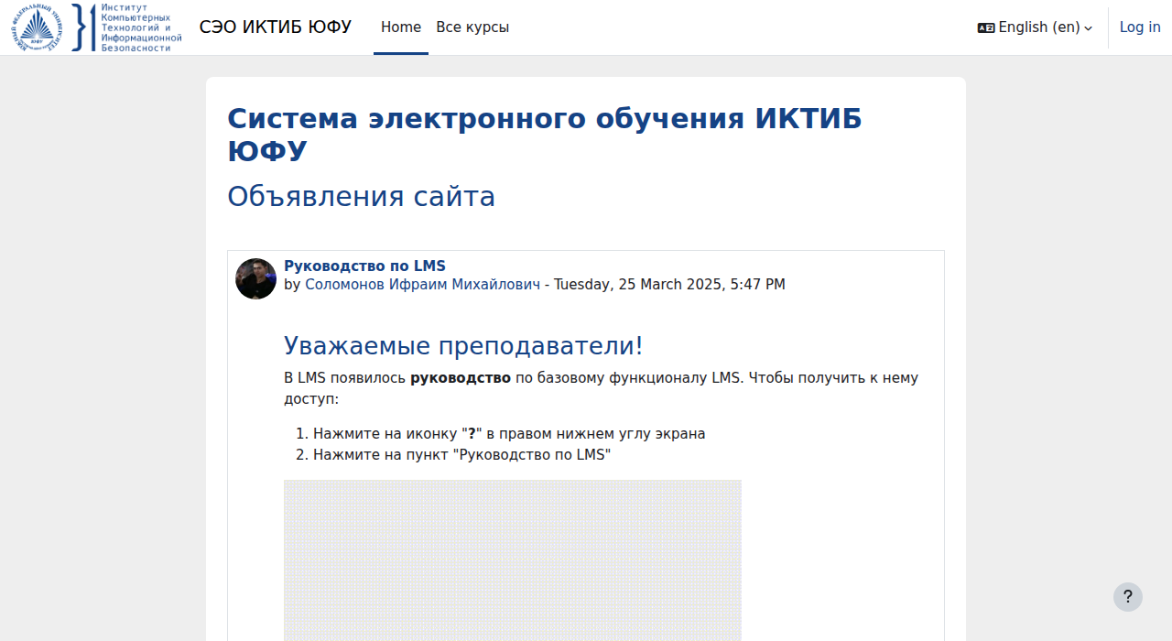This screenshot has height=641, width=1172.
Task: Click the SFedU institute logo
Action: [x=97, y=27]
